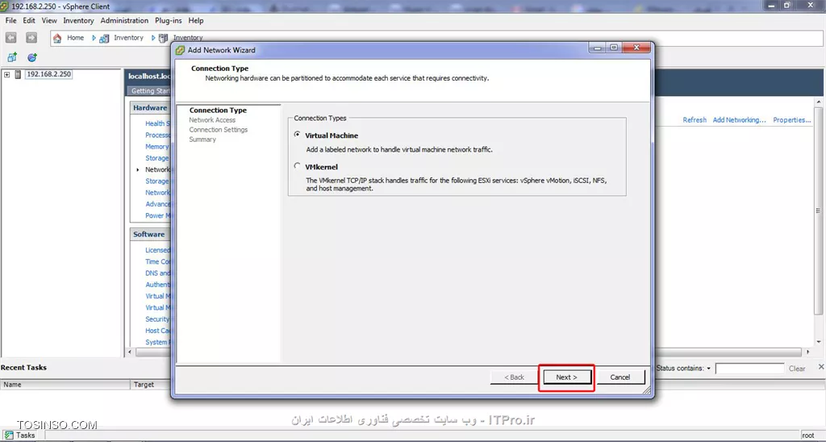Close the Recent Tasks panel with X
Image resolution: width=826 pixels, height=442 pixels.
coord(820,367)
